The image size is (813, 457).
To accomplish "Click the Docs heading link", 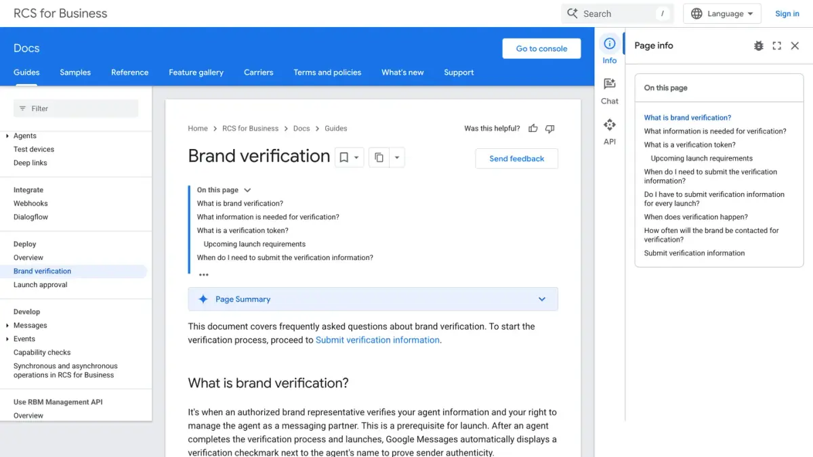I will coord(26,48).
